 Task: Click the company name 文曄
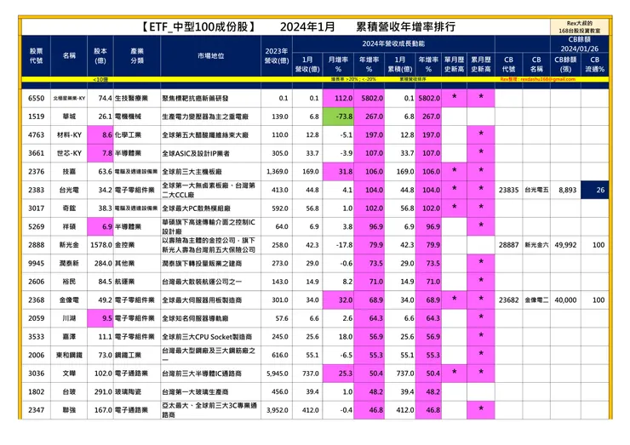[69, 374]
